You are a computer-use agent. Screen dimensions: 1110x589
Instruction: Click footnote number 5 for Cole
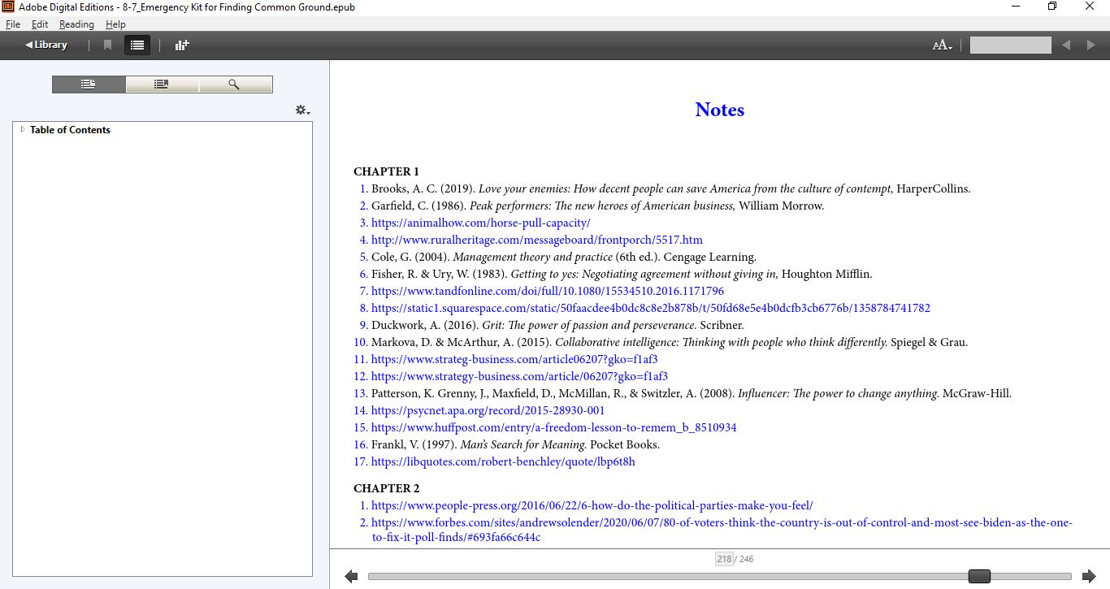tap(364, 257)
